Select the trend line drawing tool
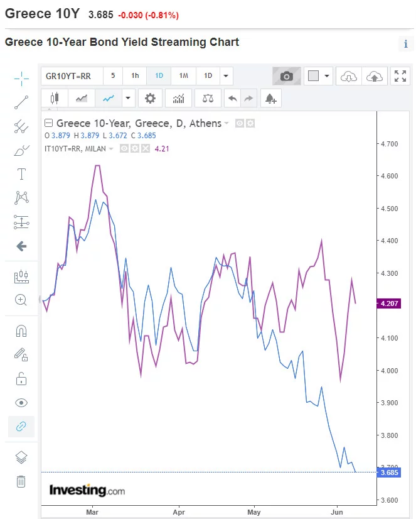 pyautogui.click(x=21, y=102)
